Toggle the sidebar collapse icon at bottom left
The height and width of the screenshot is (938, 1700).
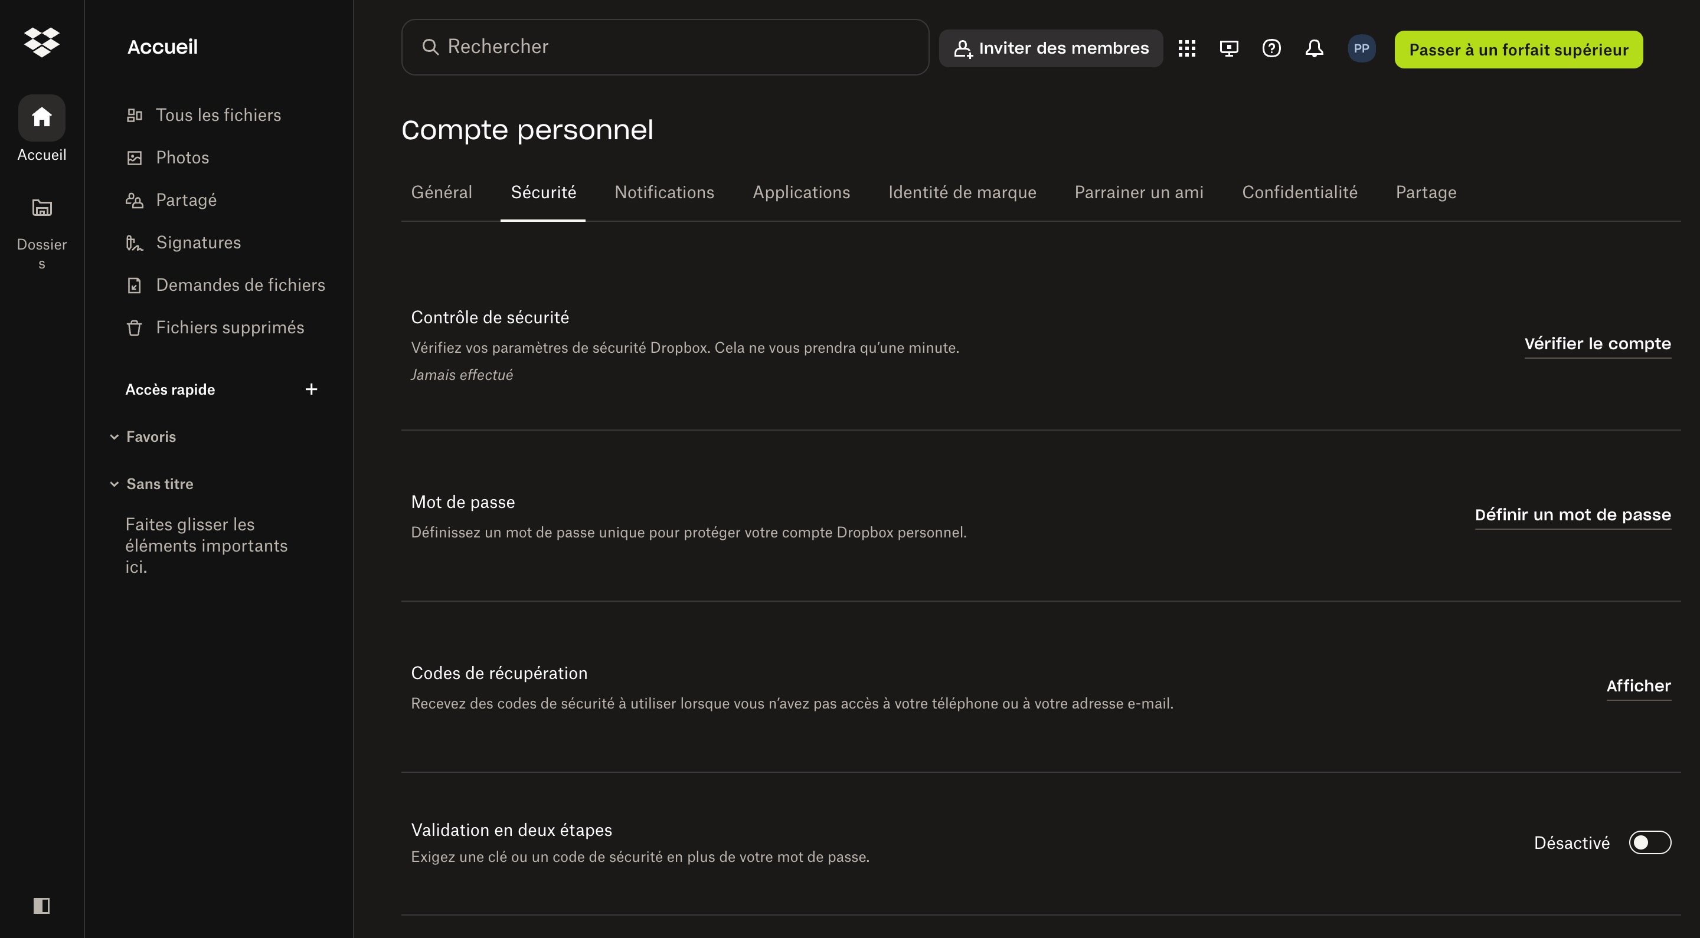click(x=41, y=906)
